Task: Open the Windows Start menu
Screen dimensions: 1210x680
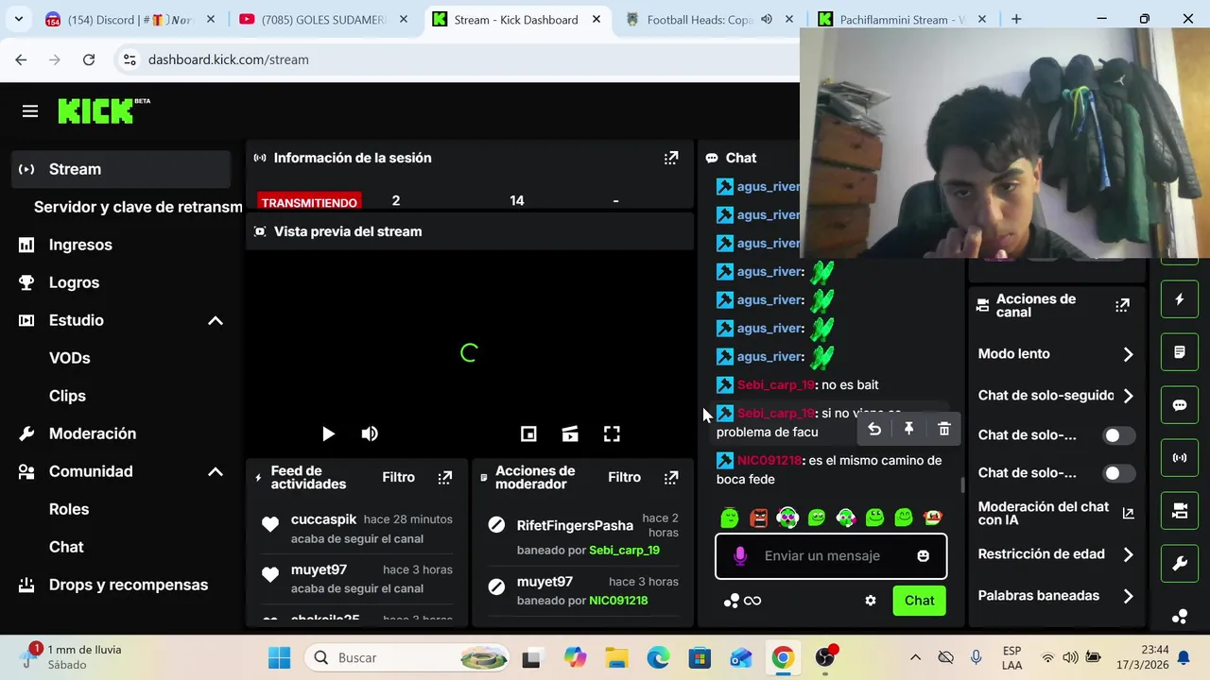Action: pos(279,657)
